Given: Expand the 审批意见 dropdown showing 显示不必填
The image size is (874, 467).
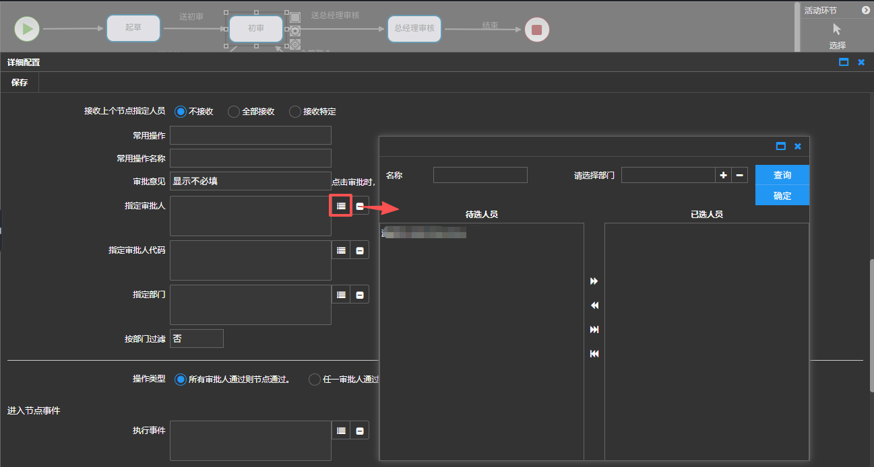Looking at the screenshot, I should [x=250, y=181].
